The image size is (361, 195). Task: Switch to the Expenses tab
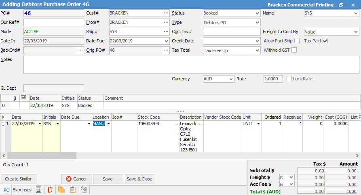(22, 190)
